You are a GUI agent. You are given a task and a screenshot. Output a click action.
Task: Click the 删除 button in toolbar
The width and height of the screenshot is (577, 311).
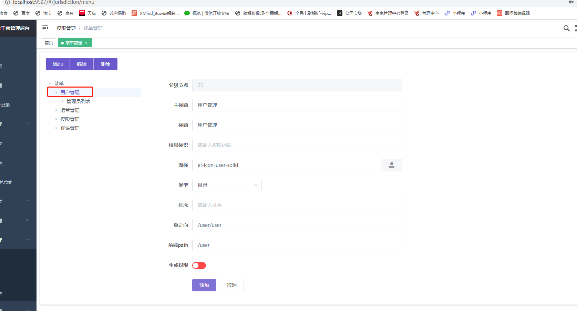[105, 64]
